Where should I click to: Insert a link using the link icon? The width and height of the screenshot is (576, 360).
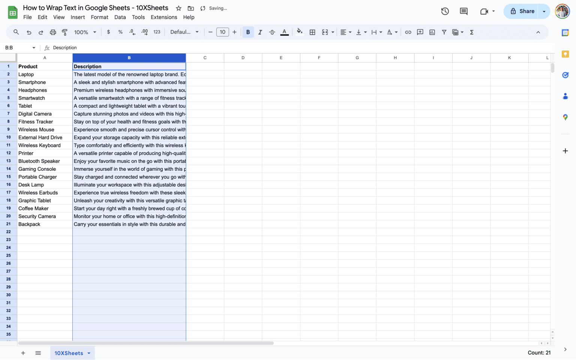point(408,32)
